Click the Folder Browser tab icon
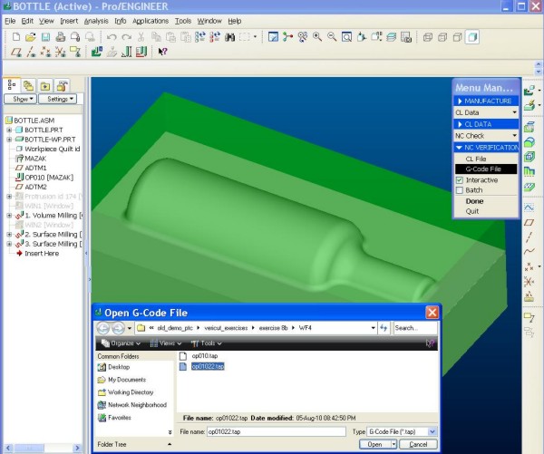Screen dimensions: 544x454 coord(45,86)
